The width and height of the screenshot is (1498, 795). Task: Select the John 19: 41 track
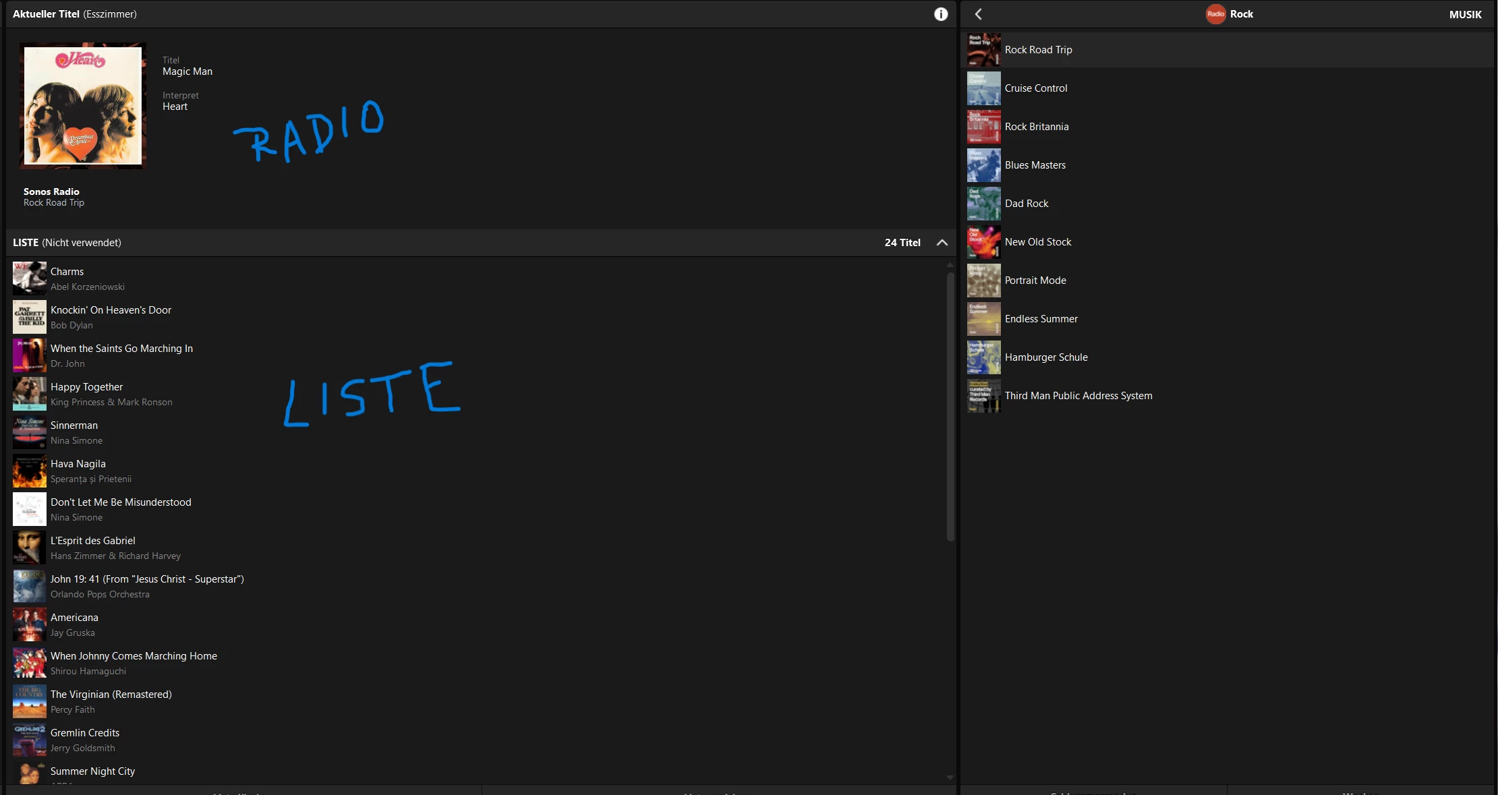coord(477,586)
